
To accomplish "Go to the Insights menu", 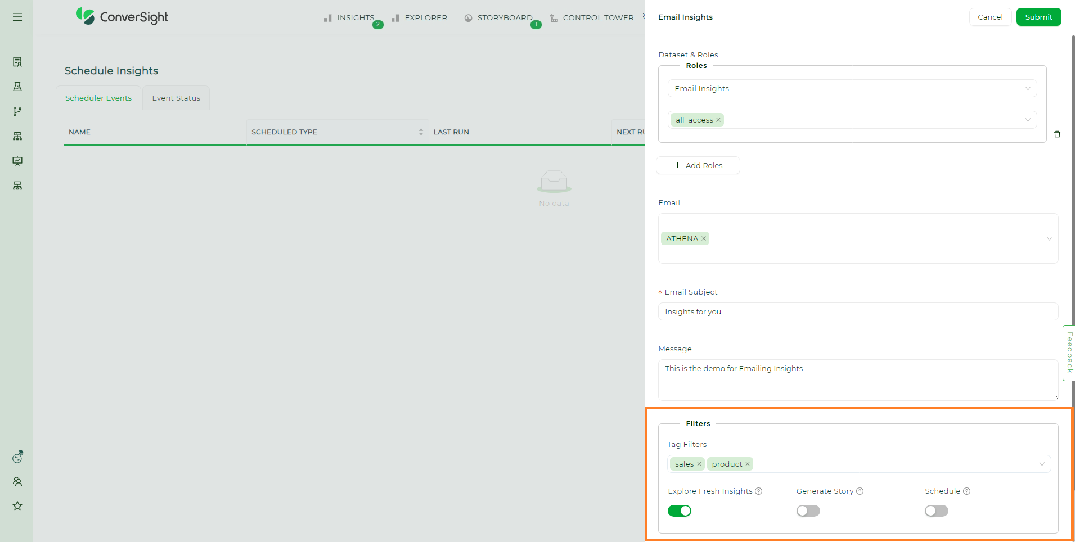I will (x=349, y=17).
